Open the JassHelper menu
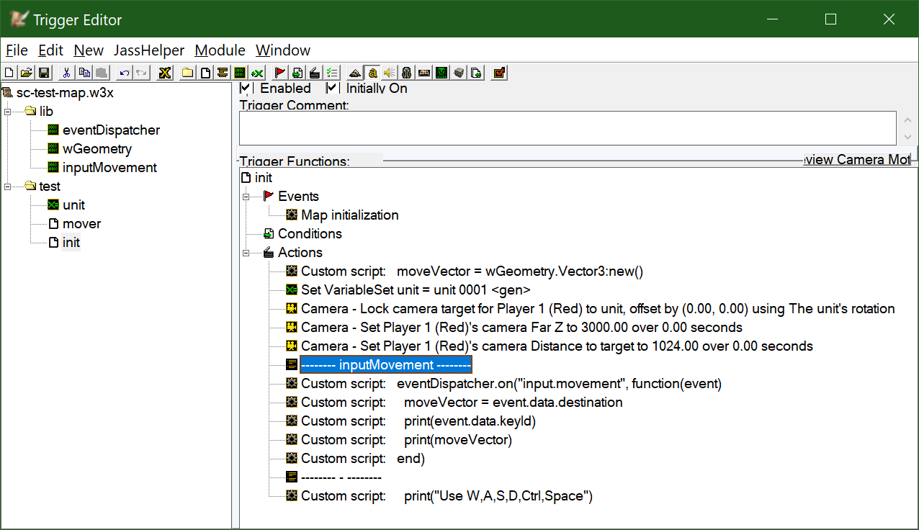 149,50
